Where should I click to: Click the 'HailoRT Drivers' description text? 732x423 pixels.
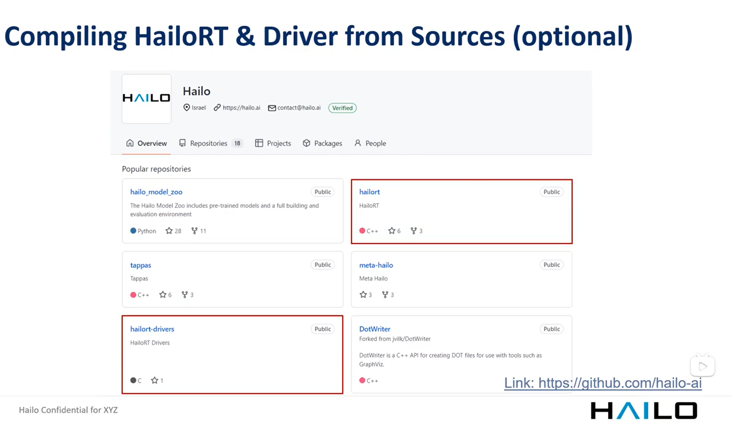coord(150,343)
